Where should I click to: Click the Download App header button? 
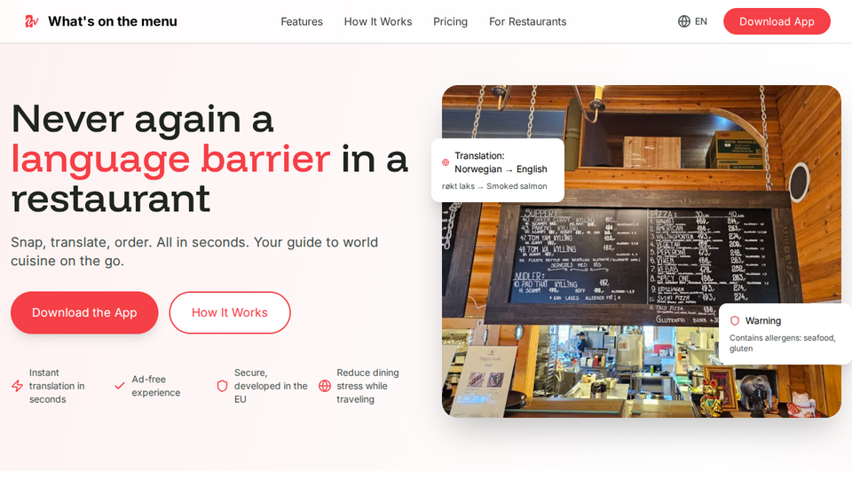pyautogui.click(x=777, y=21)
